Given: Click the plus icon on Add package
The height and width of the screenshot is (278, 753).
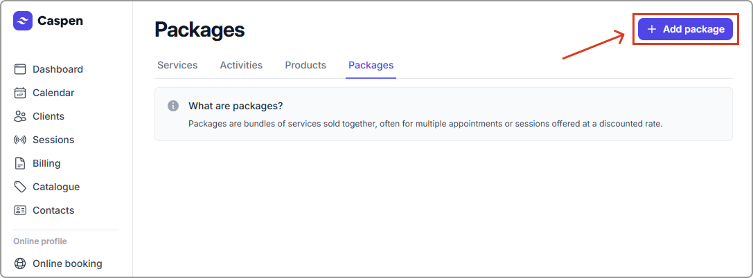Looking at the screenshot, I should [x=651, y=29].
